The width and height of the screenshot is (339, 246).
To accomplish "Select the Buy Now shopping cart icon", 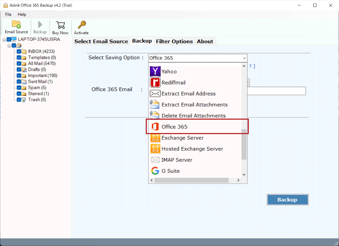I will 60,27.
